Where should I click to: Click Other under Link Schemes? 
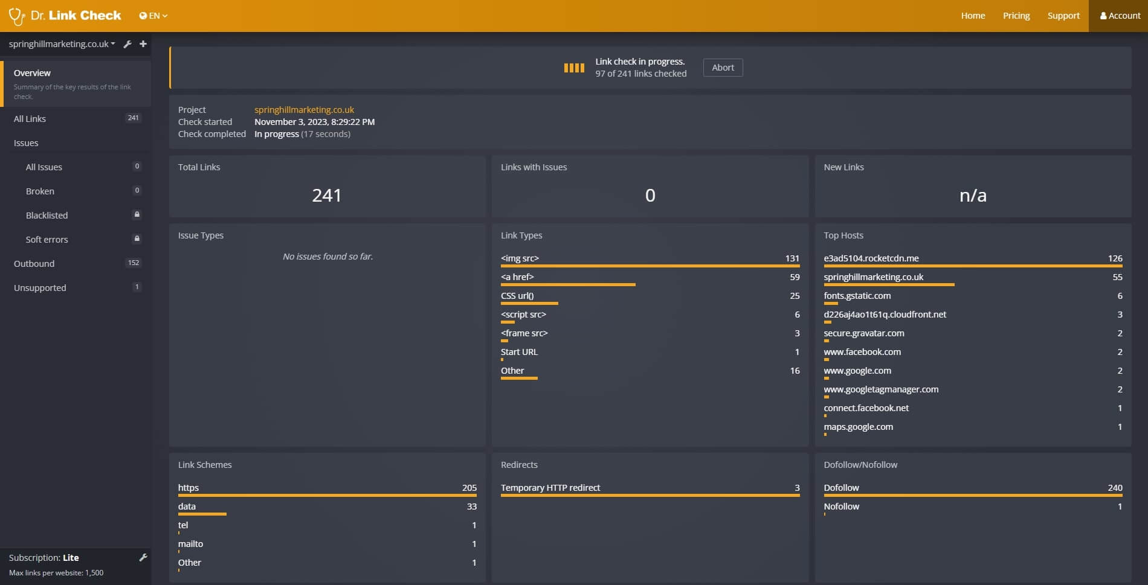189,563
